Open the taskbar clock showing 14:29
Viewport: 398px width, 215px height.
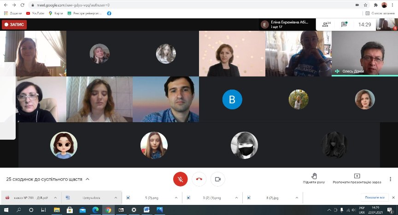click(375, 210)
